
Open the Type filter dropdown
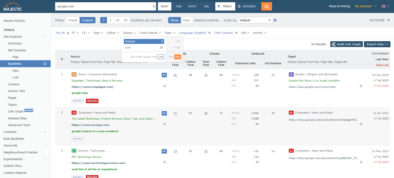98,33
